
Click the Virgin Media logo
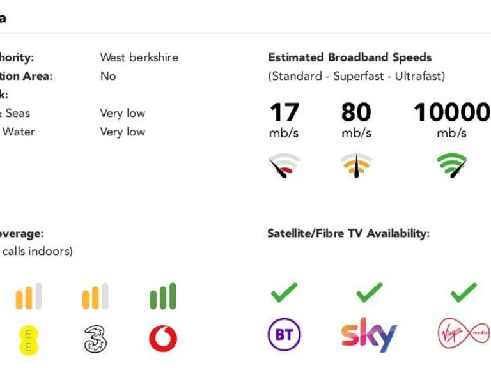pyautogui.click(x=464, y=333)
